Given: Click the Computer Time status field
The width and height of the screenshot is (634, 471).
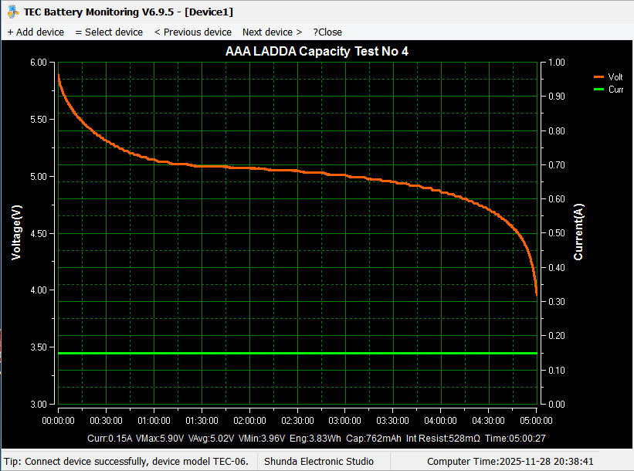Looking at the screenshot, I should pyautogui.click(x=510, y=461).
